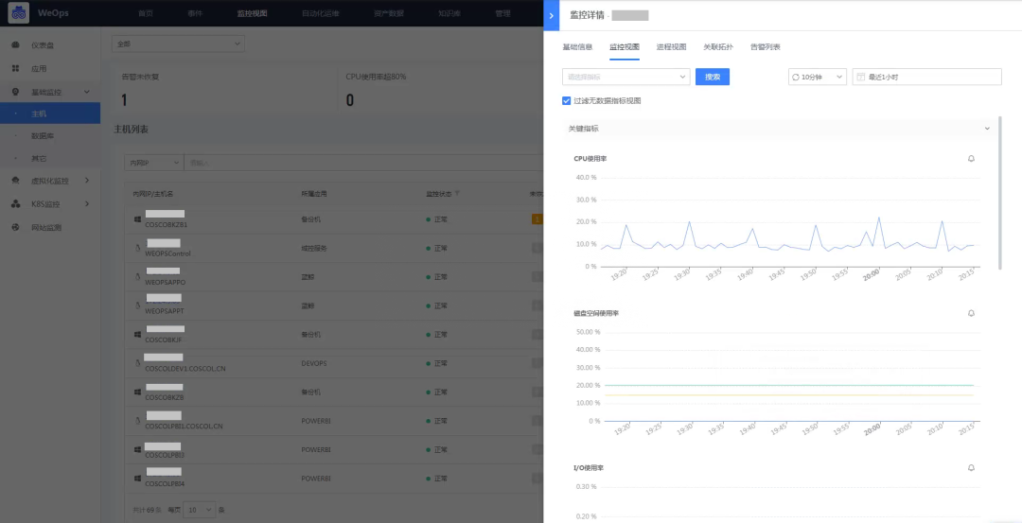
Task: Click POWERBI in the COSCOLPBI3 row
Action: point(315,449)
